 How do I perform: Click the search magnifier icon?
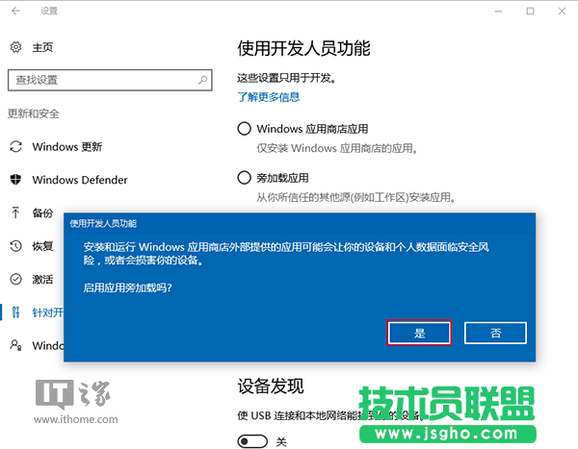pyautogui.click(x=202, y=80)
